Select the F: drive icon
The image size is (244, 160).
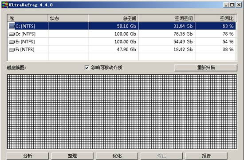point(12,50)
